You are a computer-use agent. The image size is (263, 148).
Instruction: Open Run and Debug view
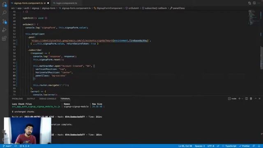(x=5, y=30)
